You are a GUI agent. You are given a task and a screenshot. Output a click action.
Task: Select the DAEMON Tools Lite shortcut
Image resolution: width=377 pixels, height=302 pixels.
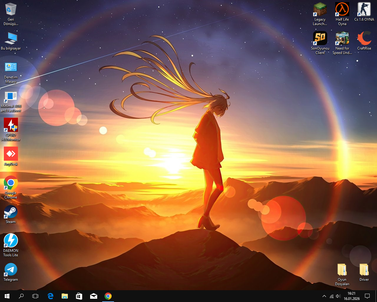(11, 245)
